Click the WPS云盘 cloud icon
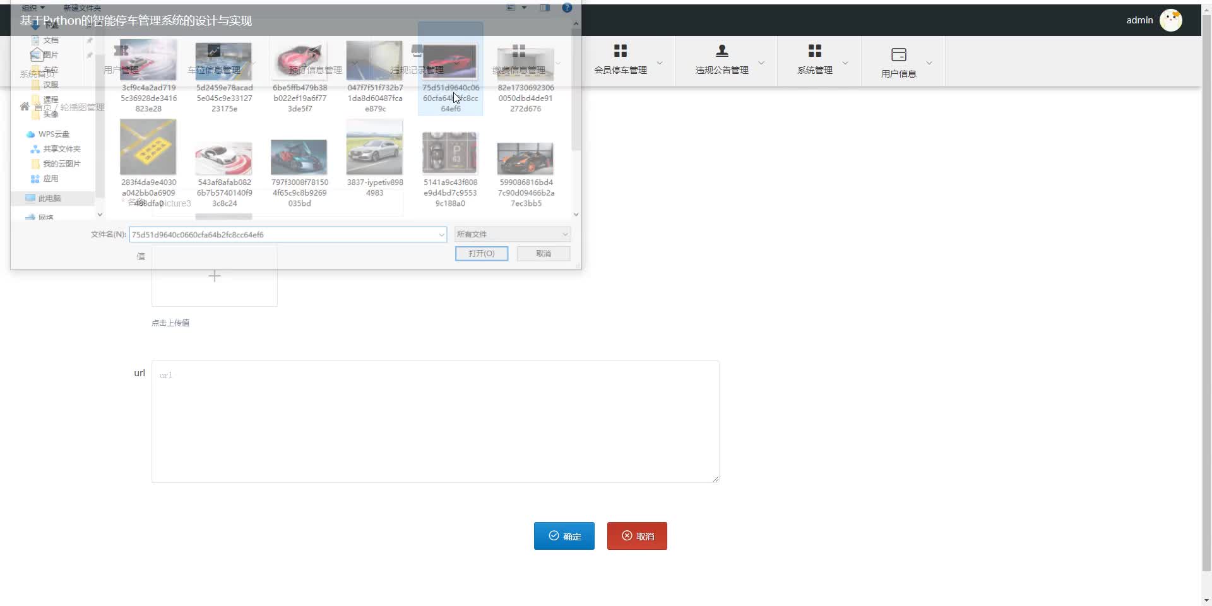The image size is (1212, 606). coord(30,134)
